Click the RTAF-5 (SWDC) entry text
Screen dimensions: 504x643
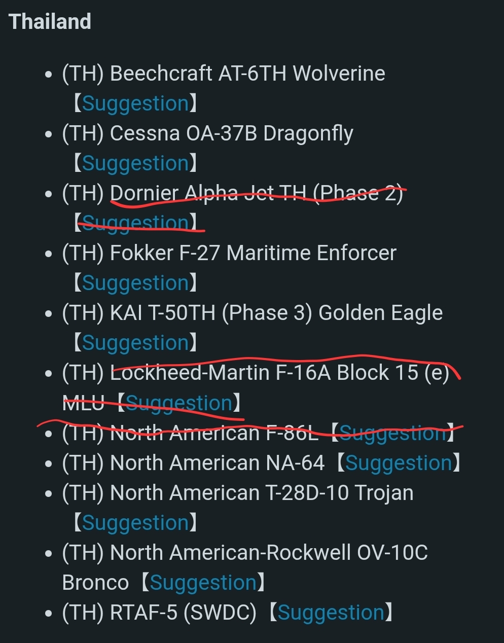point(159,613)
